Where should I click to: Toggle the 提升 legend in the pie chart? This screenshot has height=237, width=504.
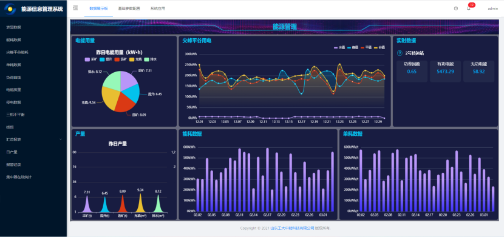(x=106, y=59)
